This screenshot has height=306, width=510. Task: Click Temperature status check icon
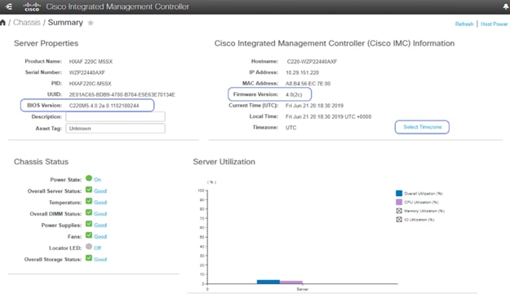(89, 201)
